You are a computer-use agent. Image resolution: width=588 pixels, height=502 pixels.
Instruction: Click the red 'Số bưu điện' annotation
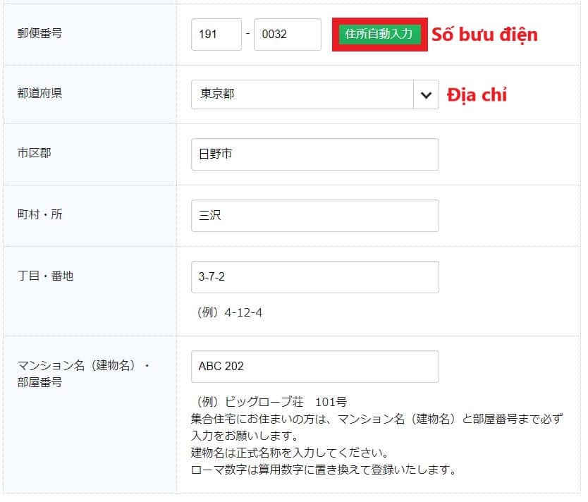(484, 35)
